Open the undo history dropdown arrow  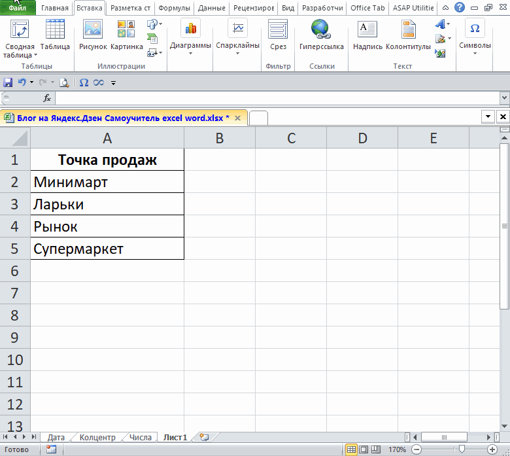click(x=31, y=82)
